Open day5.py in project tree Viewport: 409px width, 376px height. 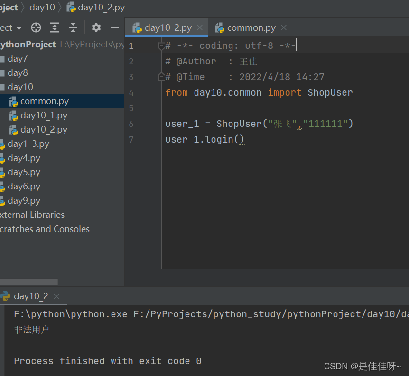coord(62,172)
